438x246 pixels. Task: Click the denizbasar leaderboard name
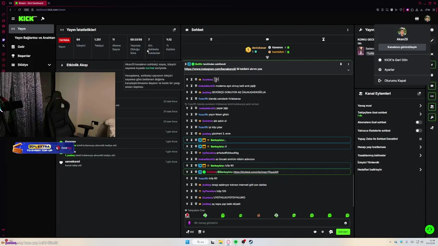[x=259, y=48]
